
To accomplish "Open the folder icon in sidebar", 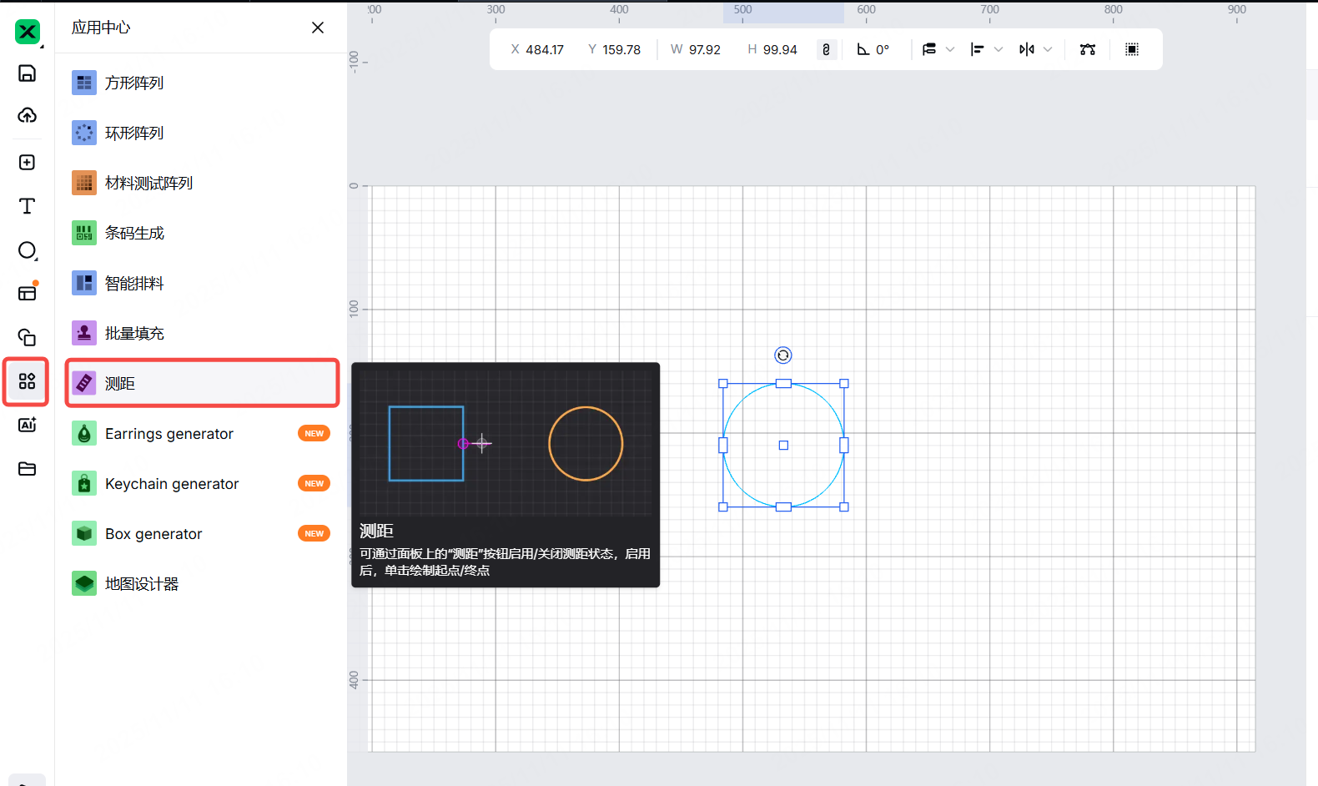I will (27, 469).
